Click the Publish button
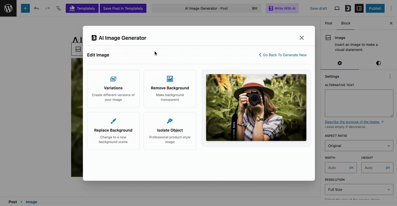 375,8
